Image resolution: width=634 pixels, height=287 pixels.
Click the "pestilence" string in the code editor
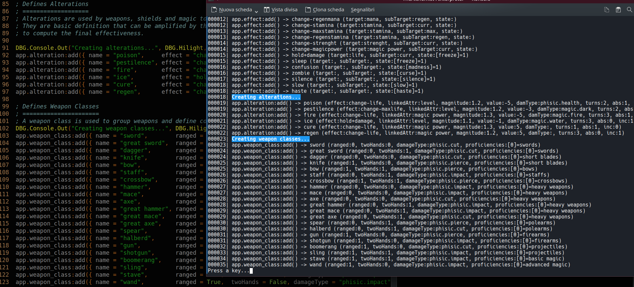click(x=134, y=63)
